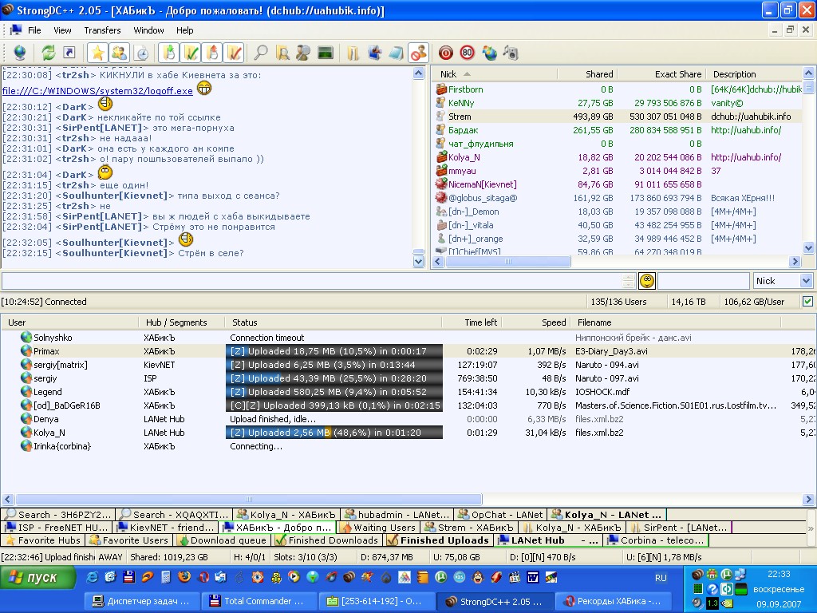Open the Nick filter dropdown
This screenshot has width=817, height=613.
click(806, 281)
